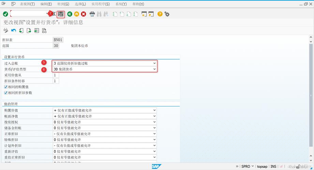This screenshot has height=170, width=314.
Task: Expand the 购置价值 dropdown
Action: point(154,110)
